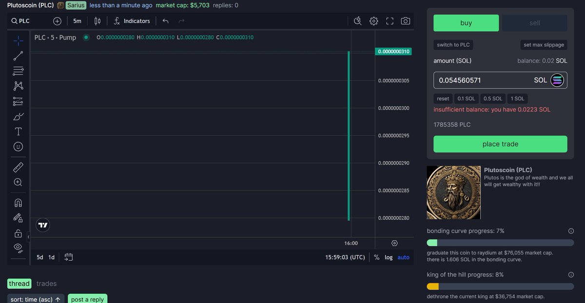Select the ruler measure tool

pos(18,168)
